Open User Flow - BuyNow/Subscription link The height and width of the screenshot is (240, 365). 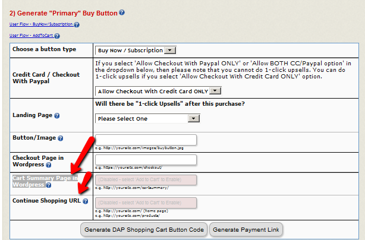click(x=41, y=25)
